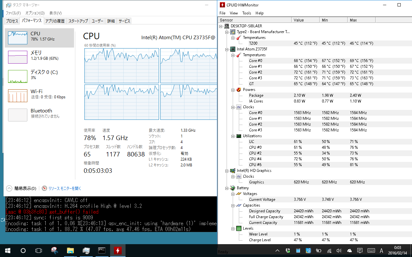
Task: Open the ファイル(F) menu in Task Manager
Action: 13,13
